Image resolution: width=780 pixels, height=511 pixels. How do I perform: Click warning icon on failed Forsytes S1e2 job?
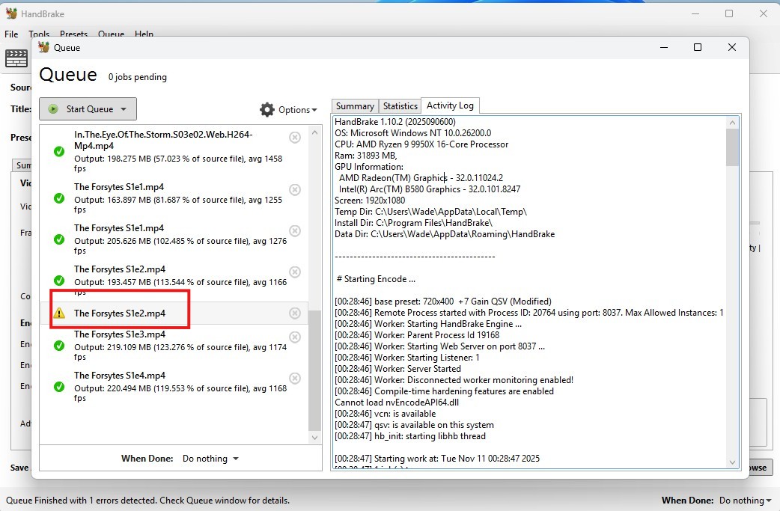click(59, 313)
